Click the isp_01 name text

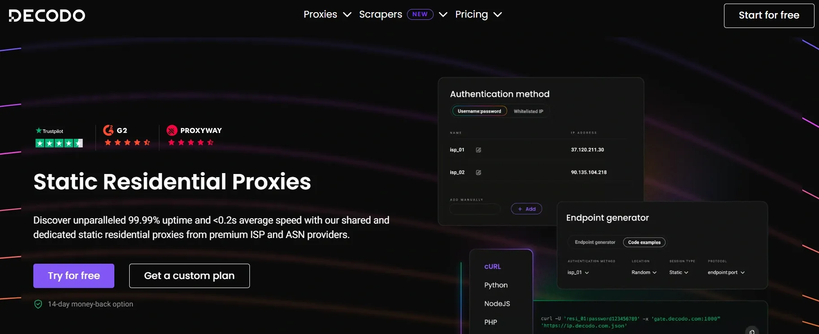click(457, 150)
